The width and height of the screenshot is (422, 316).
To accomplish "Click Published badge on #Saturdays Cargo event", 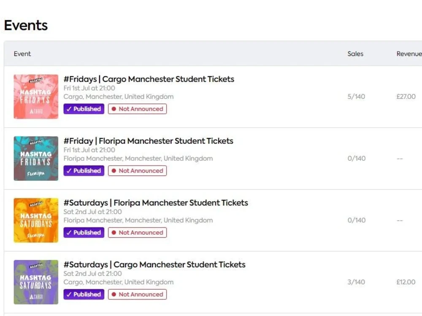I will [x=84, y=294].
